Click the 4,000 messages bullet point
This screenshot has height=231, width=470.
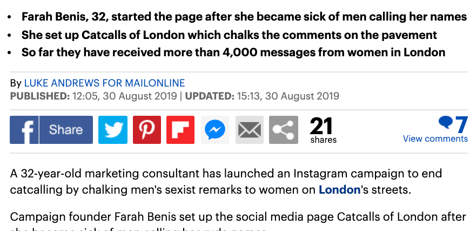pos(233,52)
